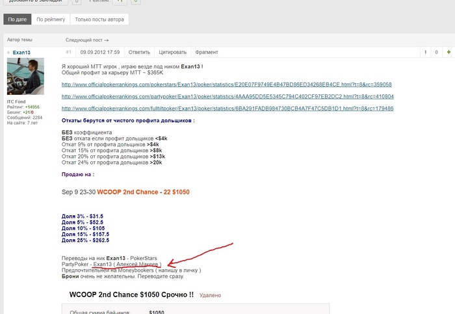Image resolution: width=455 pixels, height=314 pixels.
Task: Click 'Доля 3% - $31.5' line
Action: click(x=83, y=216)
